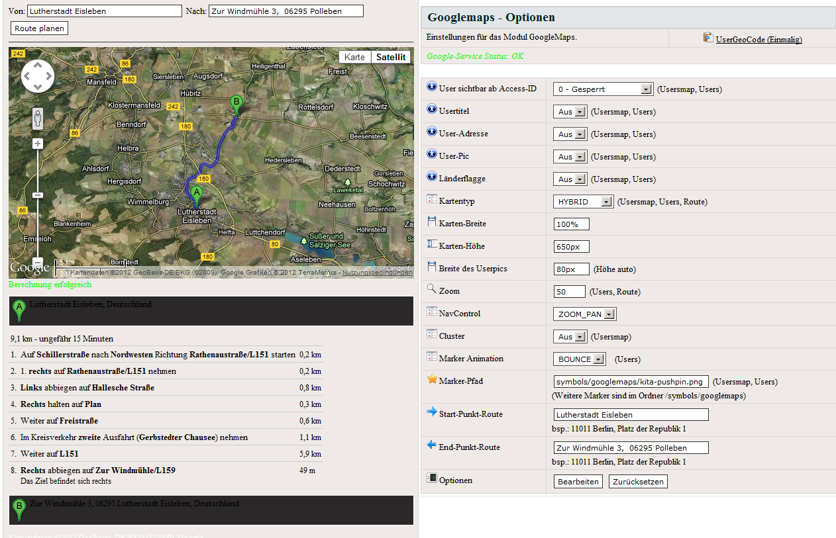Click the info icon beside User-Pic
The width and height of the screenshot is (836, 538).
point(432,155)
